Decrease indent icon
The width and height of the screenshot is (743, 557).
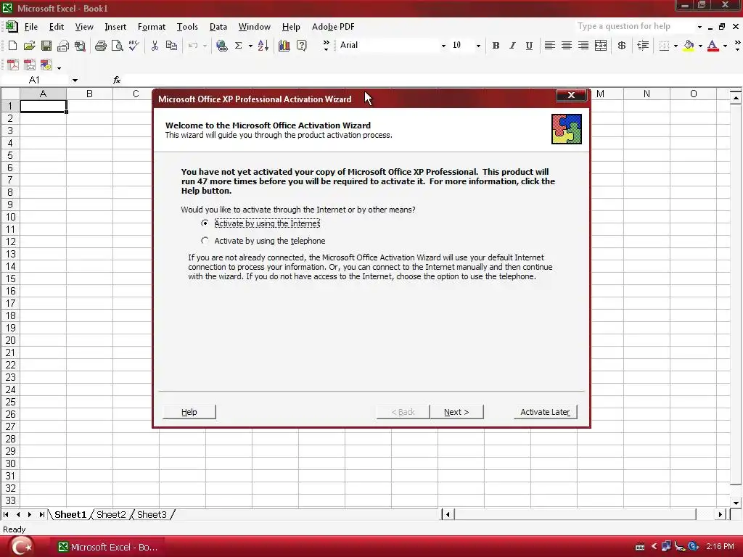(643, 46)
